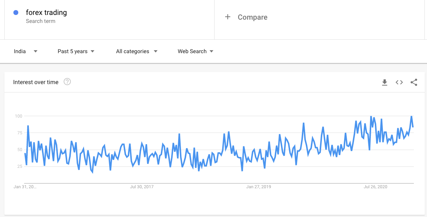Open the Past 5 years time range dropdown
The image size is (427, 217).
76,51
